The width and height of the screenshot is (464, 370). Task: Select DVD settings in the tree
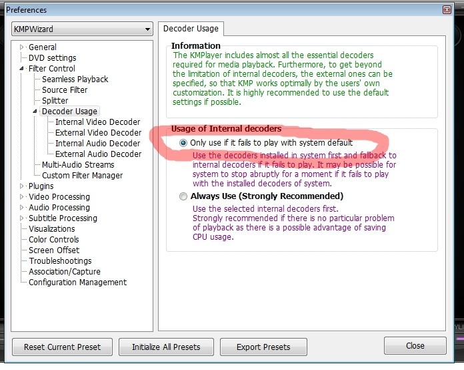[53, 58]
